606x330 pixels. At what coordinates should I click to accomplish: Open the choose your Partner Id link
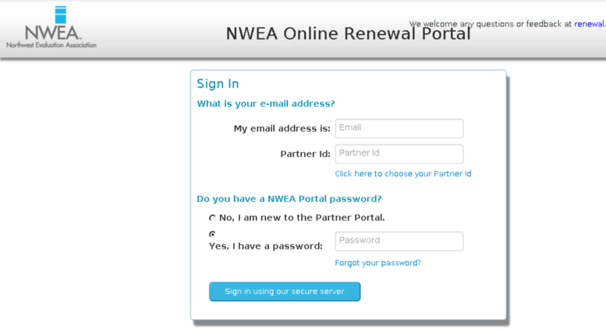click(402, 174)
